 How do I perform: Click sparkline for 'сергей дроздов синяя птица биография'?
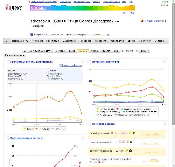click(x=151, y=161)
